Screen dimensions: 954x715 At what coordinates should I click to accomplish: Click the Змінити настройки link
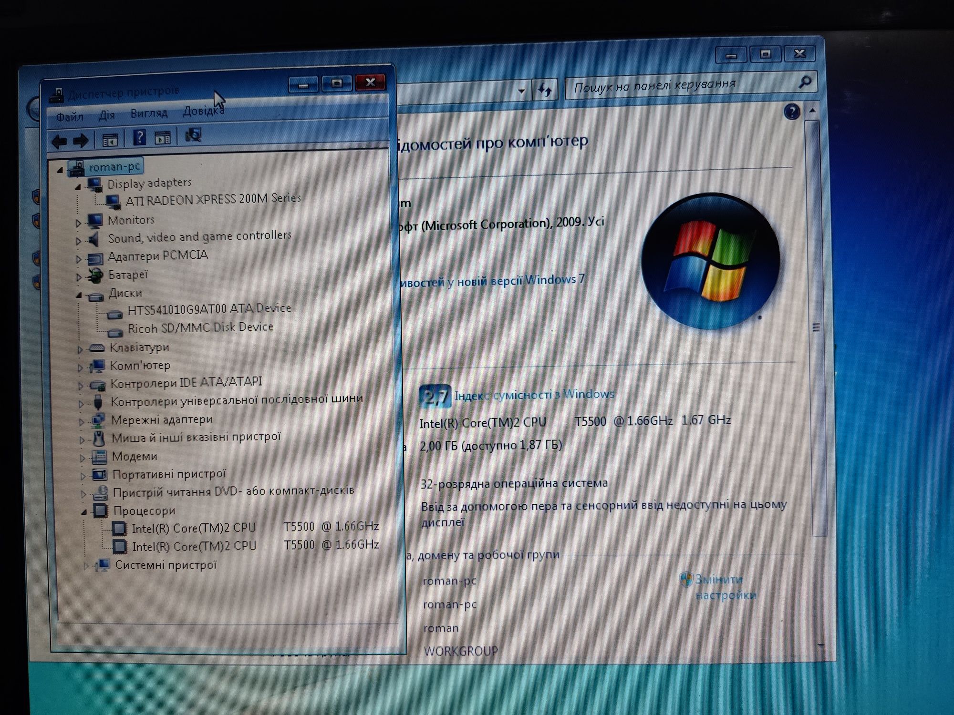726,587
